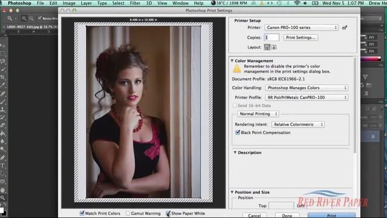
Task: Open zoom tool preset picker arrow
Action: click(16, 18)
